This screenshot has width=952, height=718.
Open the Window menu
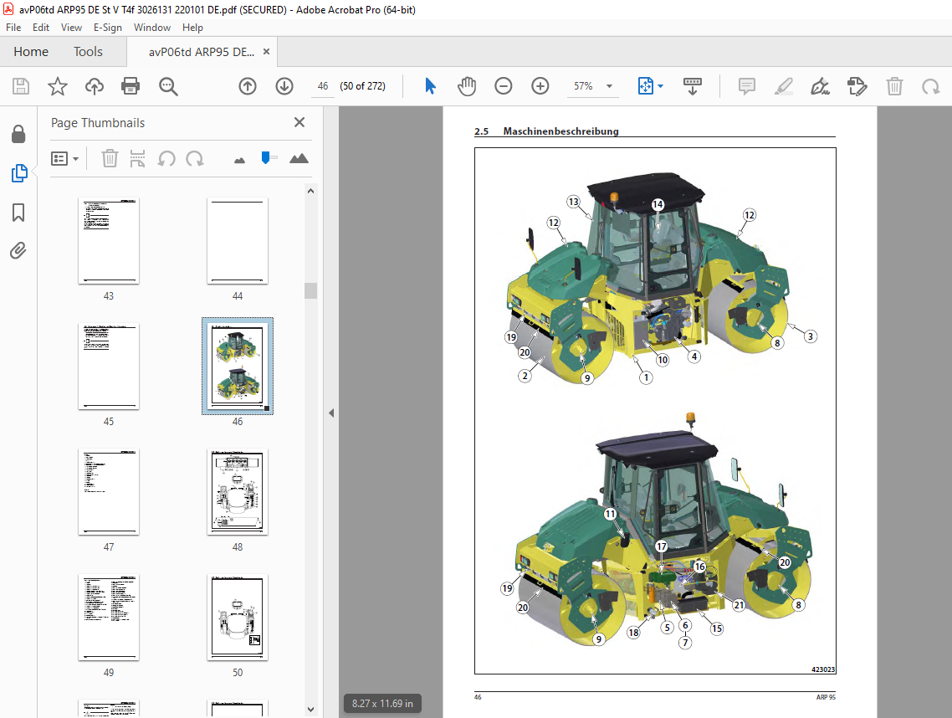(x=151, y=28)
